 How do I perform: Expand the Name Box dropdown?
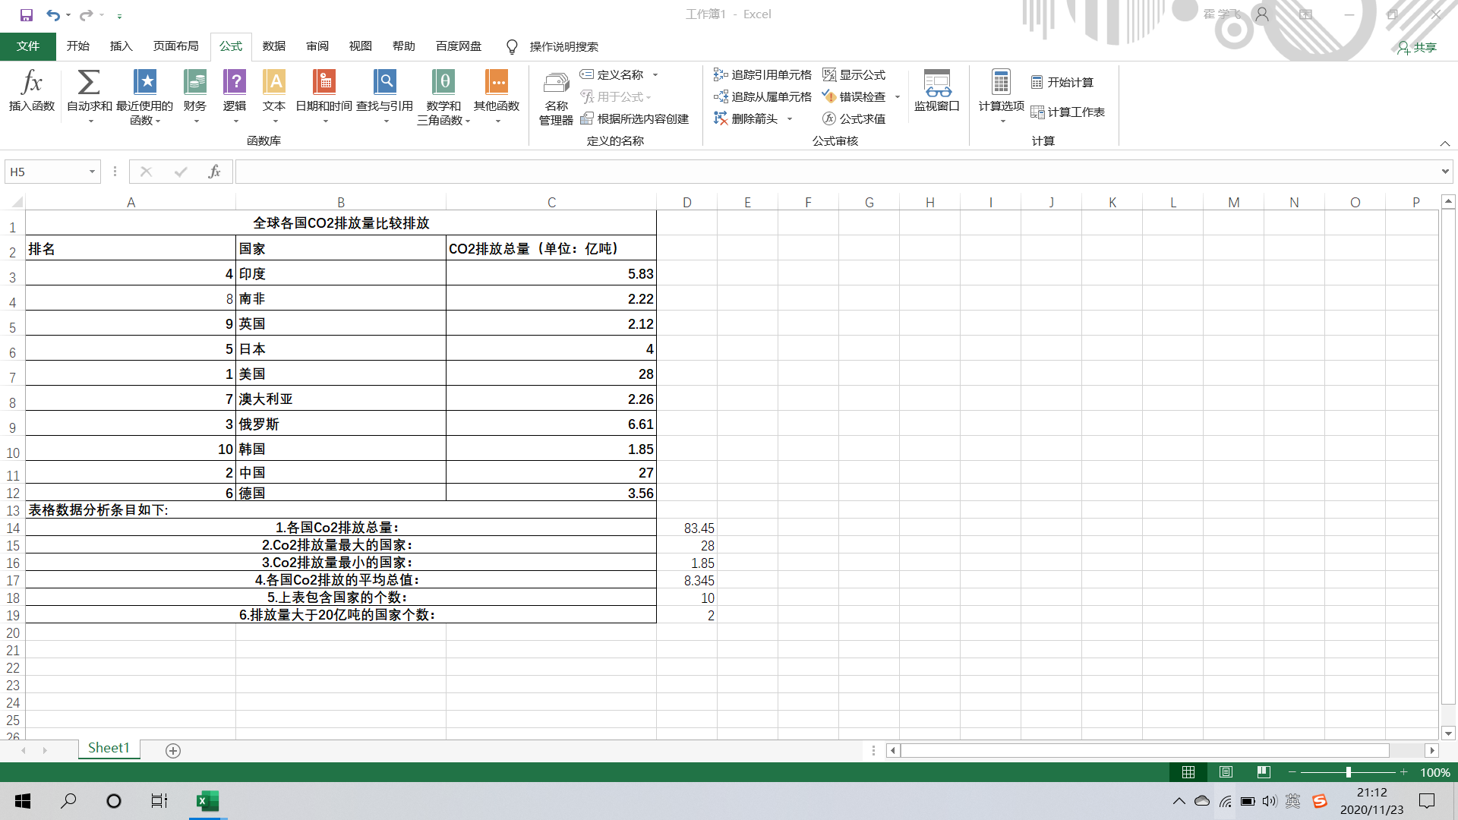pos(92,172)
